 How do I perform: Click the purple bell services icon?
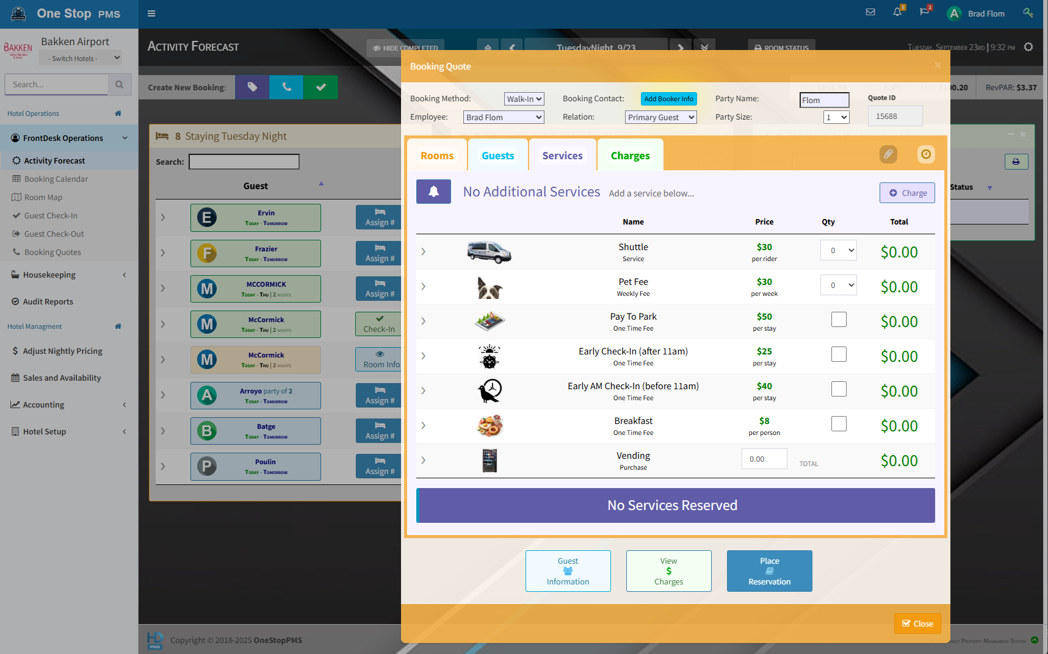point(433,192)
